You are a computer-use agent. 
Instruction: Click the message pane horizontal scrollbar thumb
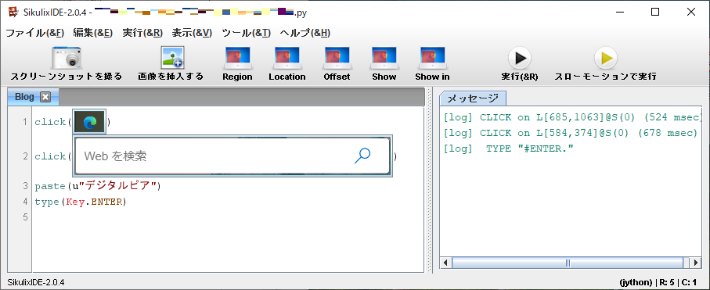tap(568, 263)
